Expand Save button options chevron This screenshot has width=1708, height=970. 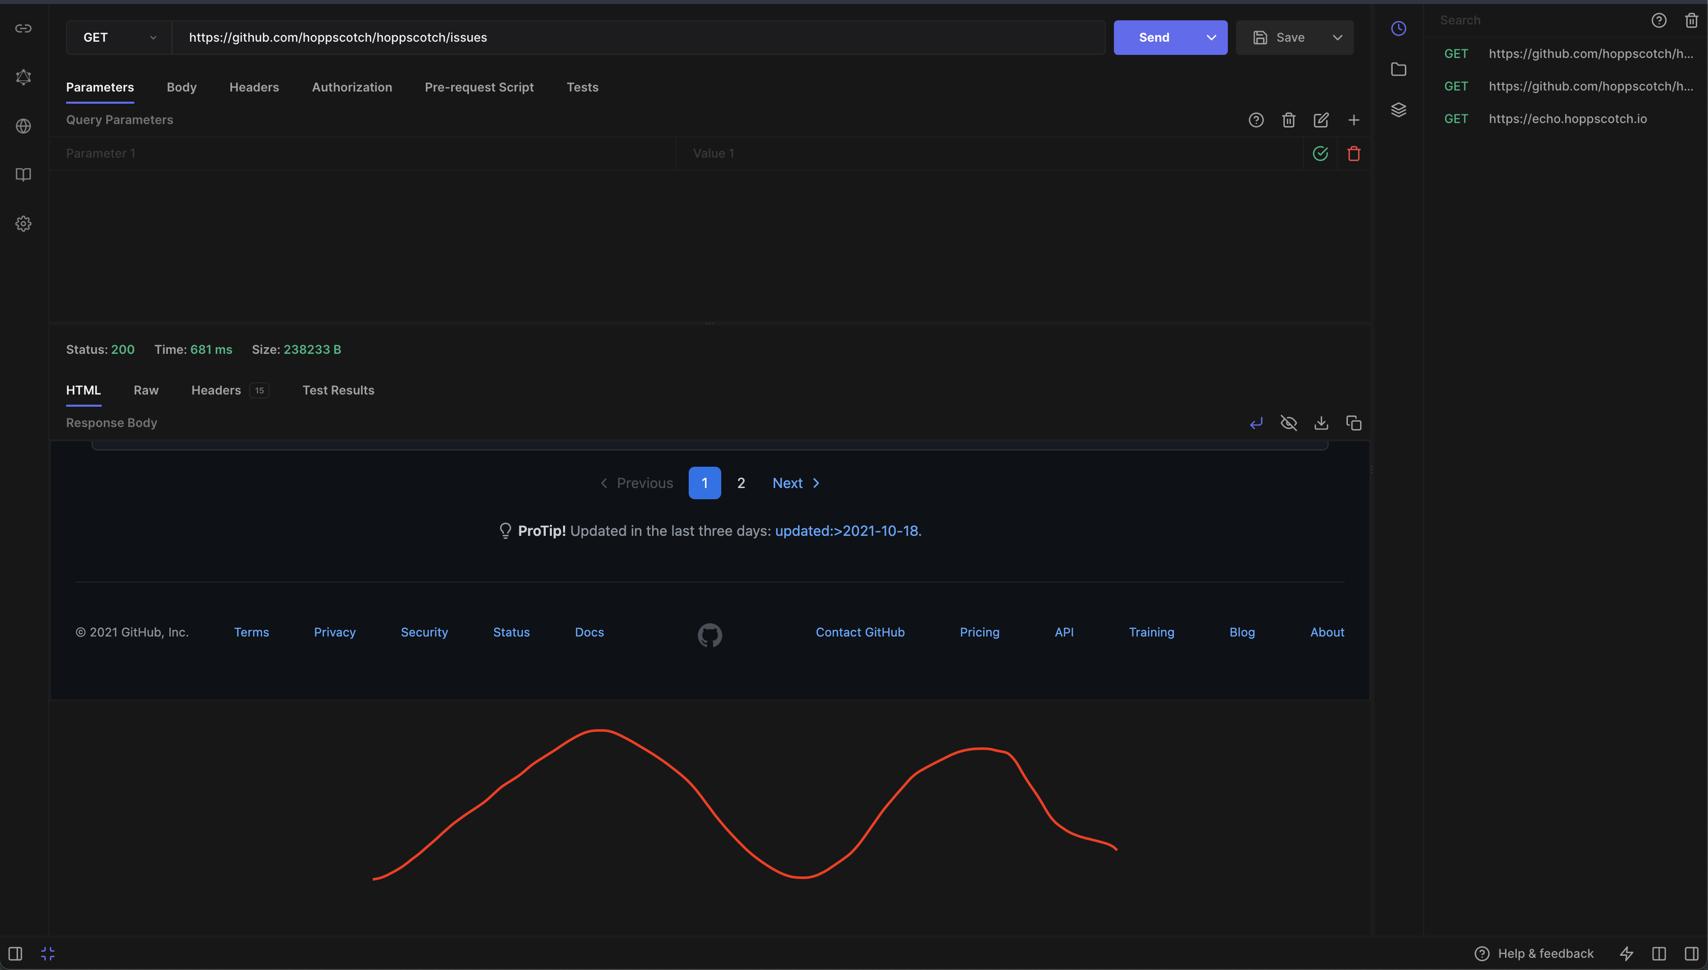coord(1337,37)
